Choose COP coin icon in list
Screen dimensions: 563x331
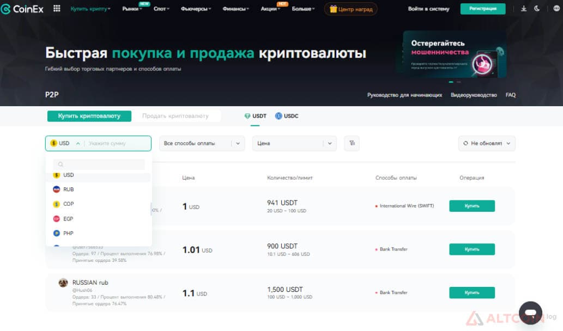click(x=56, y=204)
